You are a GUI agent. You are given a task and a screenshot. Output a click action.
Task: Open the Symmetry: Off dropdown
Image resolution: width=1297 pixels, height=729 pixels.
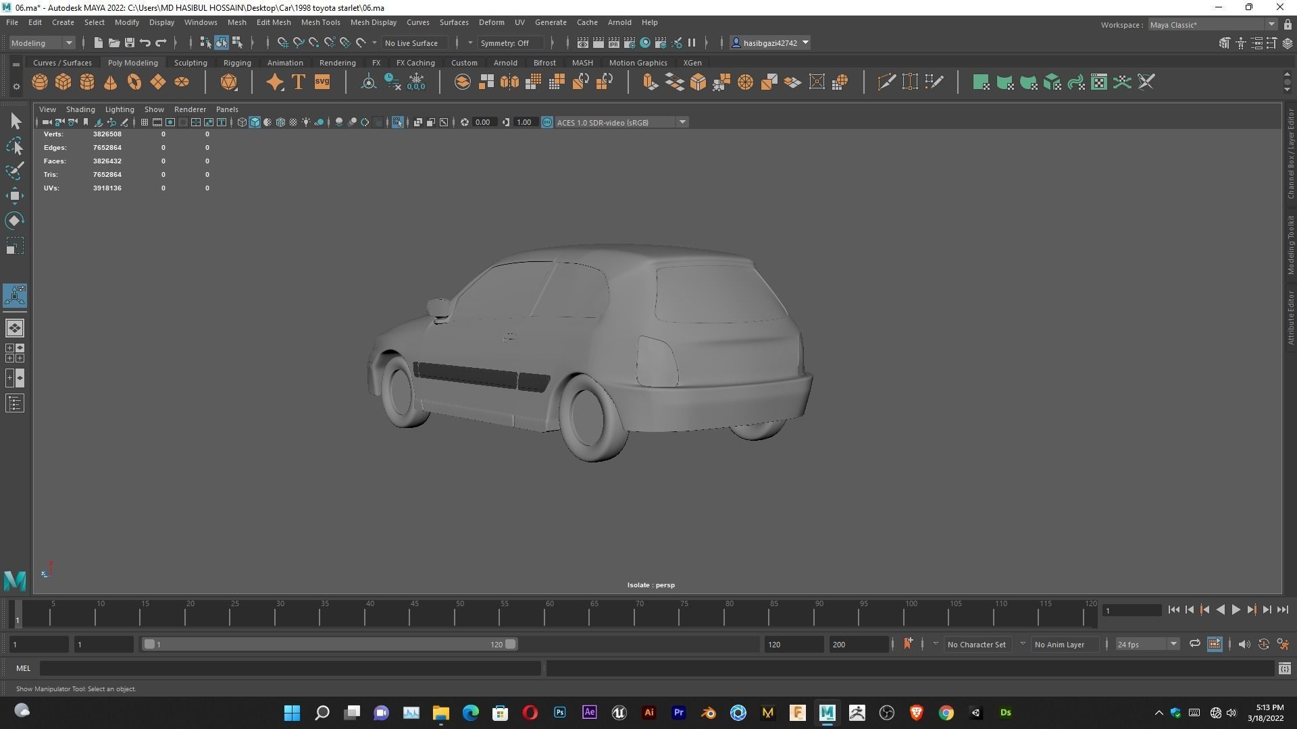point(511,43)
